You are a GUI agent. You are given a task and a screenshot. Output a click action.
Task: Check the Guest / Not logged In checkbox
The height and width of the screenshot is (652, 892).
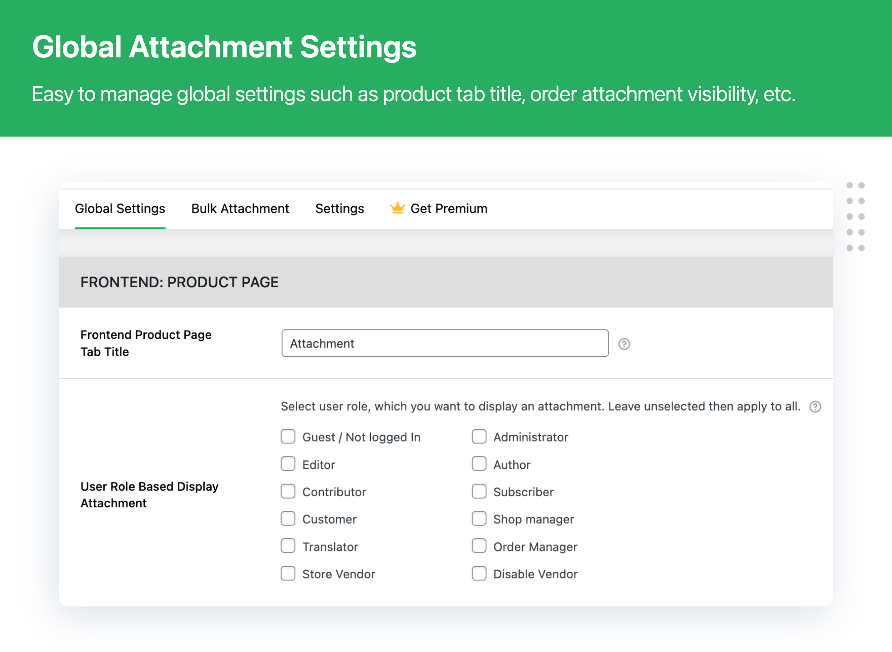[x=288, y=437]
